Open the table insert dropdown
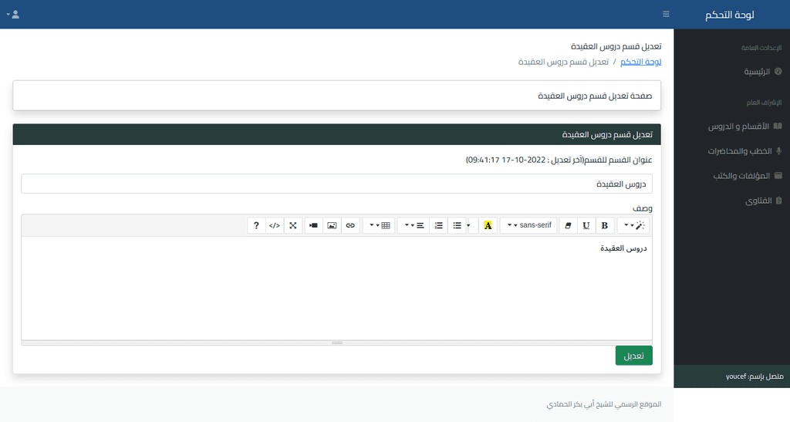The image size is (790, 422). click(380, 225)
